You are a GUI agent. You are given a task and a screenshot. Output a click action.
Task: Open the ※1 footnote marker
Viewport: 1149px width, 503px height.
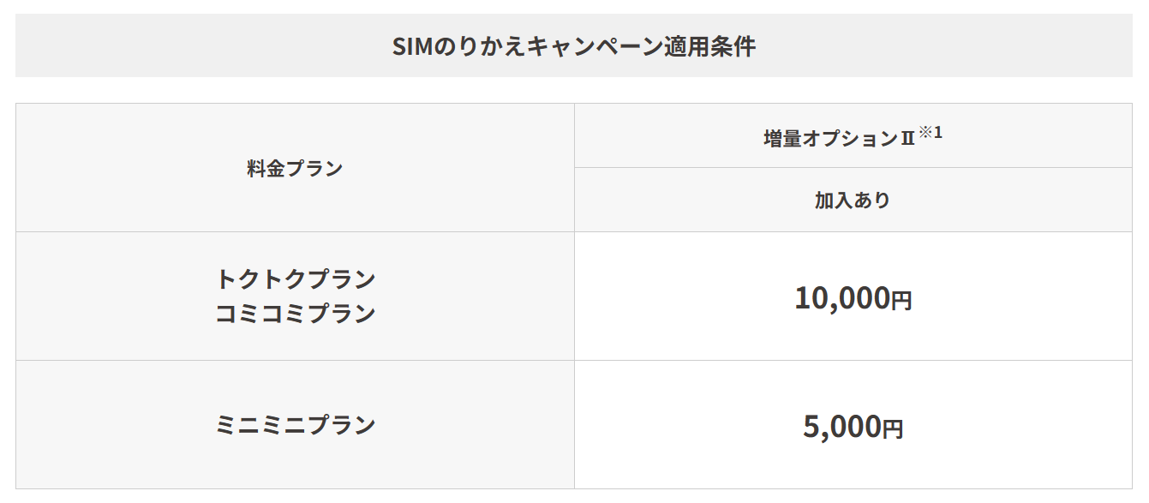[931, 133]
